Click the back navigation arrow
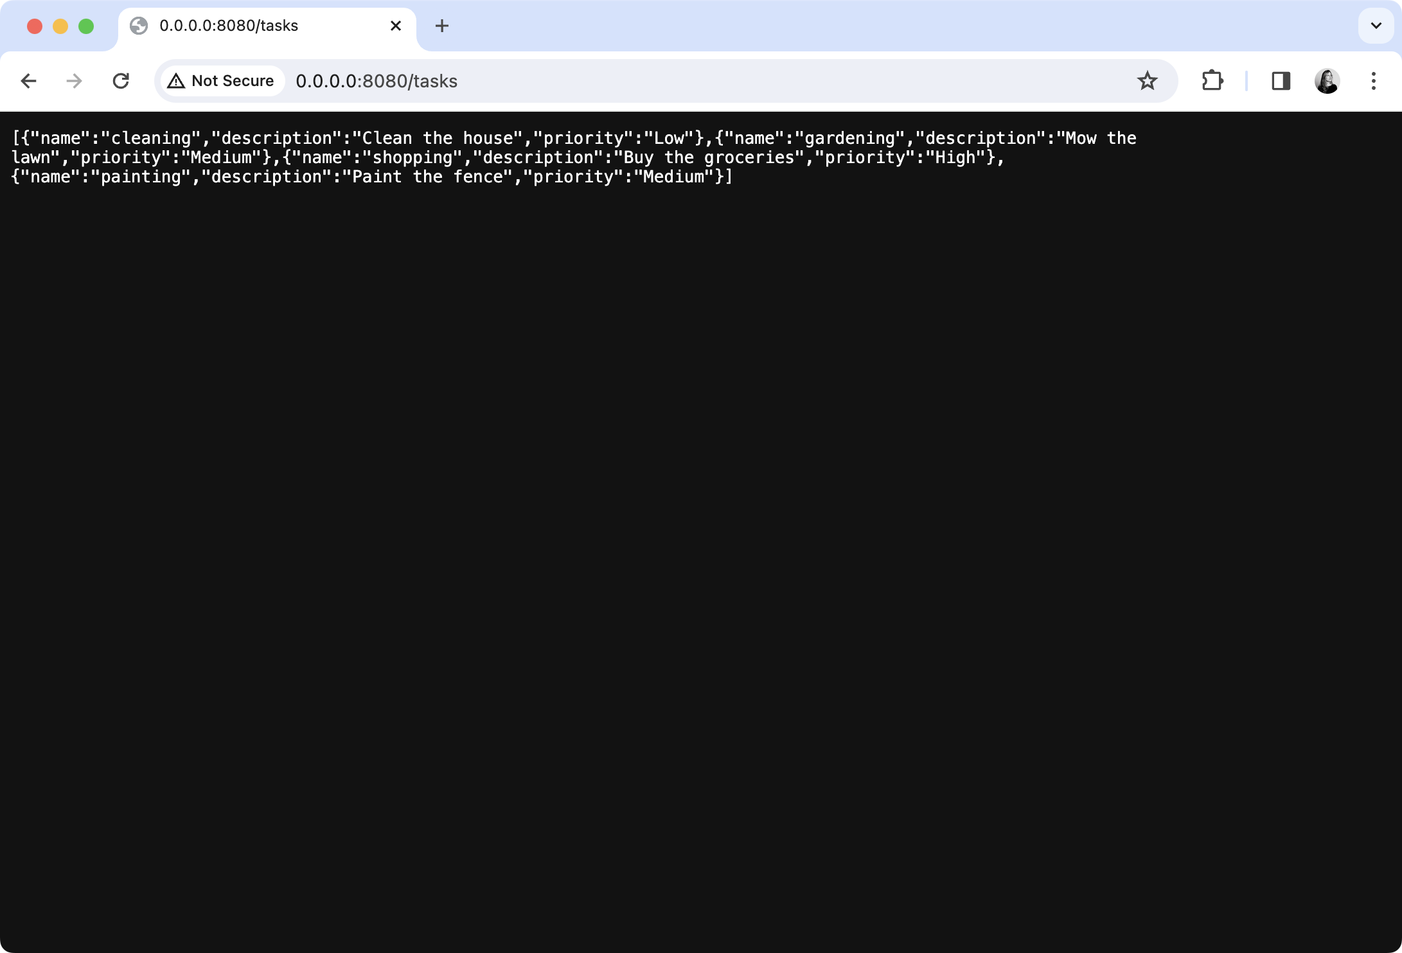Screen dimensions: 1402x953 click(x=28, y=81)
